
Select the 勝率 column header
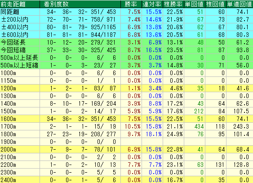131,4
